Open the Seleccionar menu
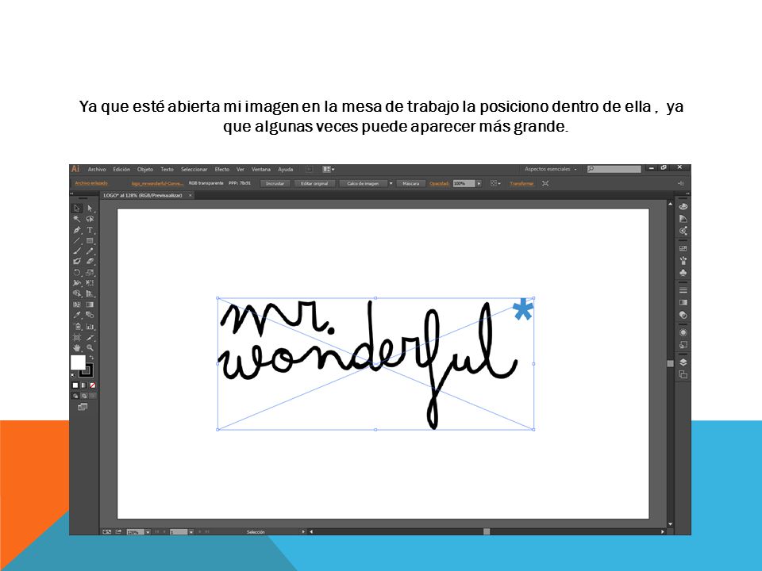This screenshot has height=571, width=762. tap(194, 170)
